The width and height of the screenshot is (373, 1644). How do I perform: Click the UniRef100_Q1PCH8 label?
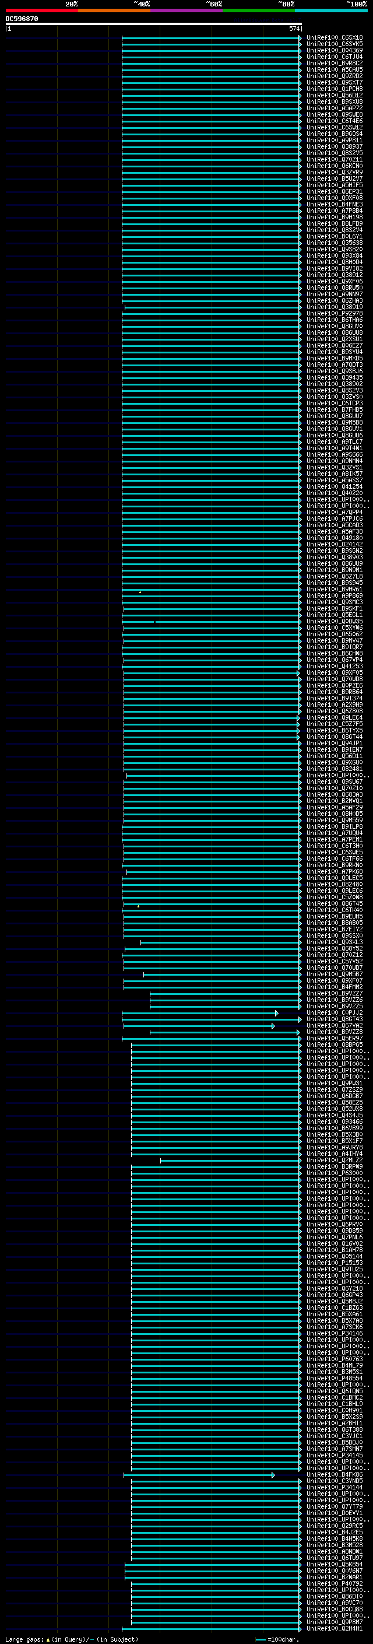click(x=335, y=89)
